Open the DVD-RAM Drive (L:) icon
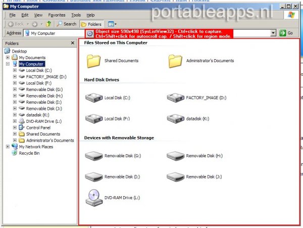 tap(94, 197)
